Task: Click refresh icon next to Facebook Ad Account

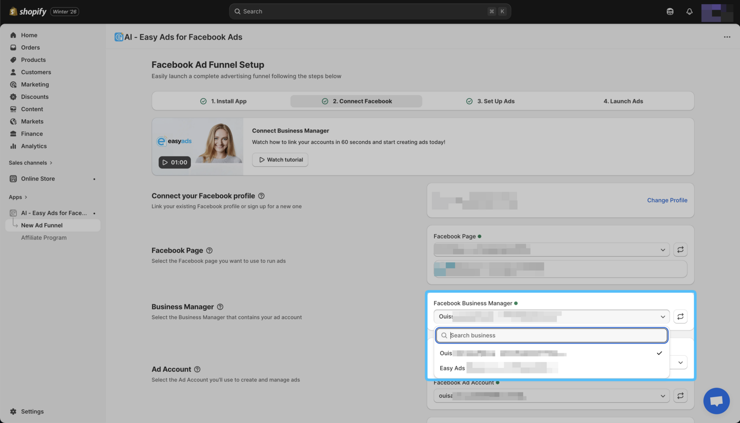Action: pos(680,396)
